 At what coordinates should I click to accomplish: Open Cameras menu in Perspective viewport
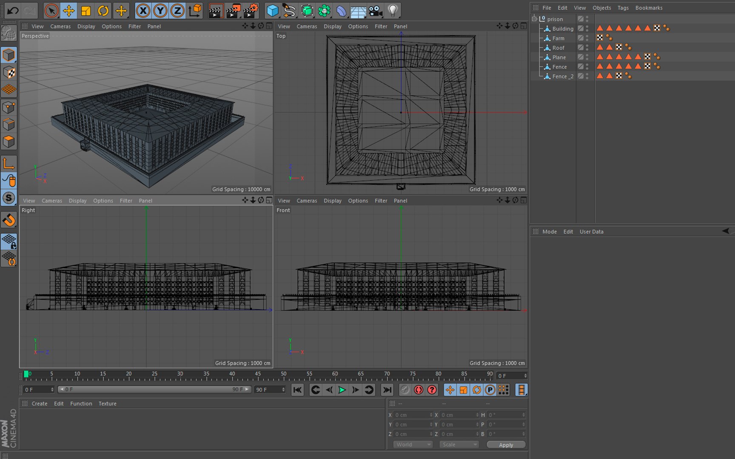60,26
